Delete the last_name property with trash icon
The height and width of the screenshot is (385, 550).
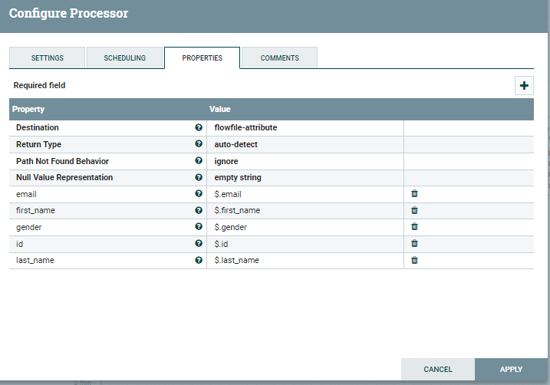(x=414, y=260)
